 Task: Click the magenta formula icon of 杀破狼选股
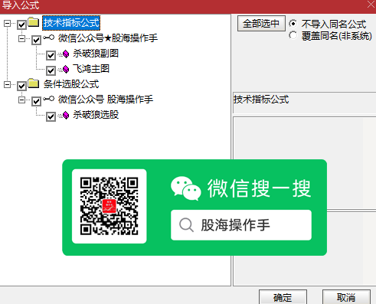66,115
